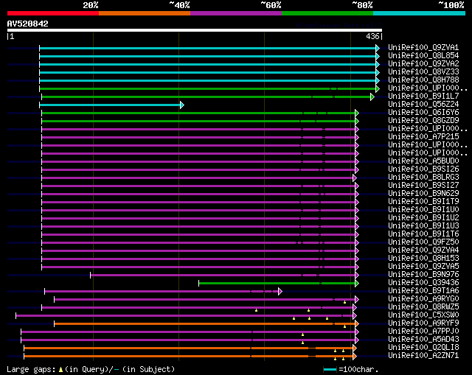
Task: Select the UniRef100_B9N976 label
Action: pyautogui.click(x=423, y=275)
